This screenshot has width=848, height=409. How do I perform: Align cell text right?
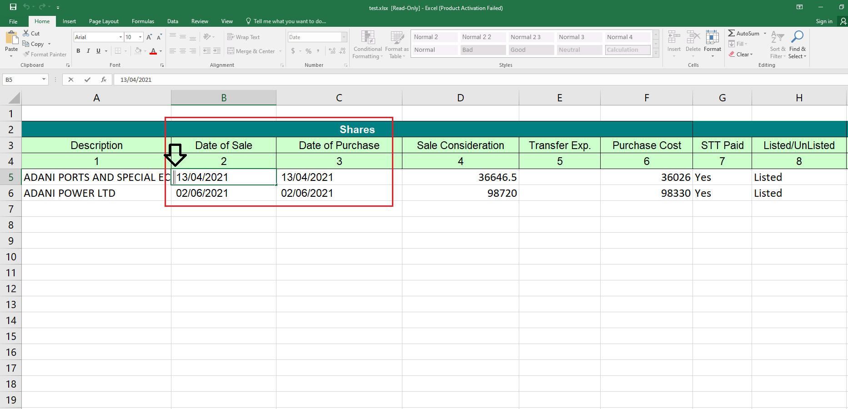[x=193, y=51]
